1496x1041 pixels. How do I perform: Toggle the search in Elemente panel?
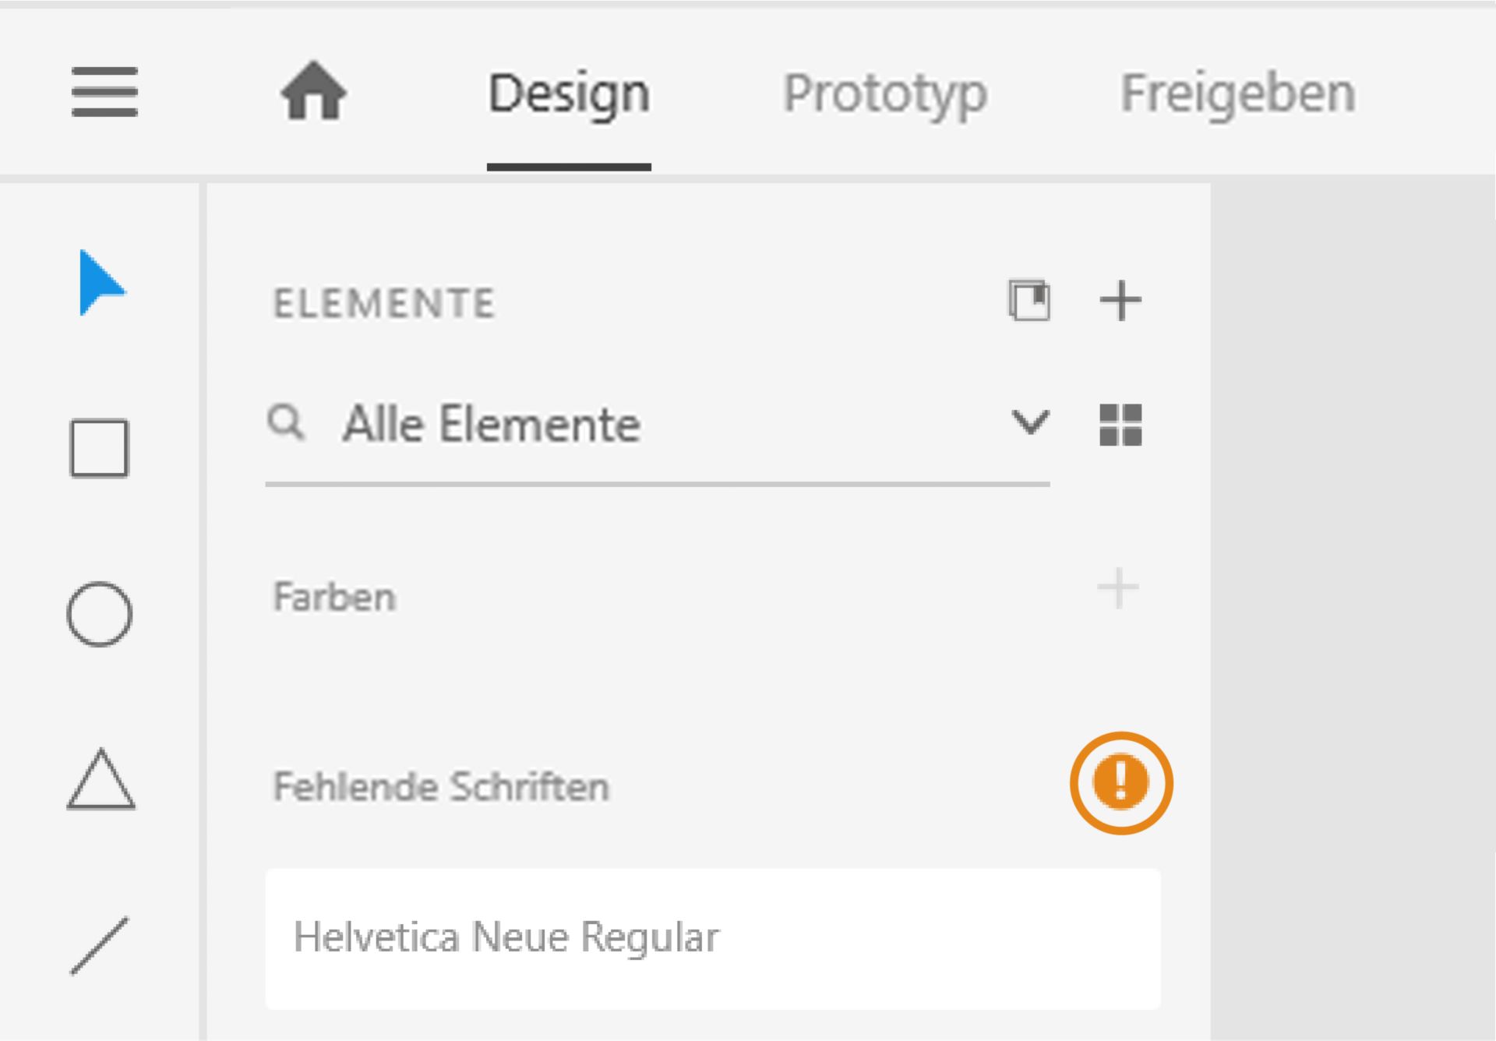click(x=287, y=422)
